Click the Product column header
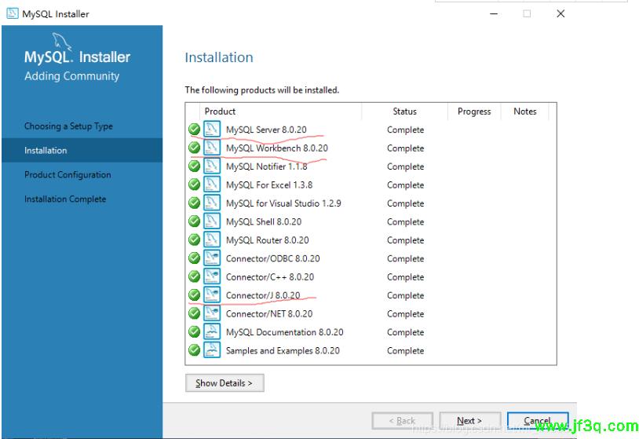639x439 pixels. 221,112
